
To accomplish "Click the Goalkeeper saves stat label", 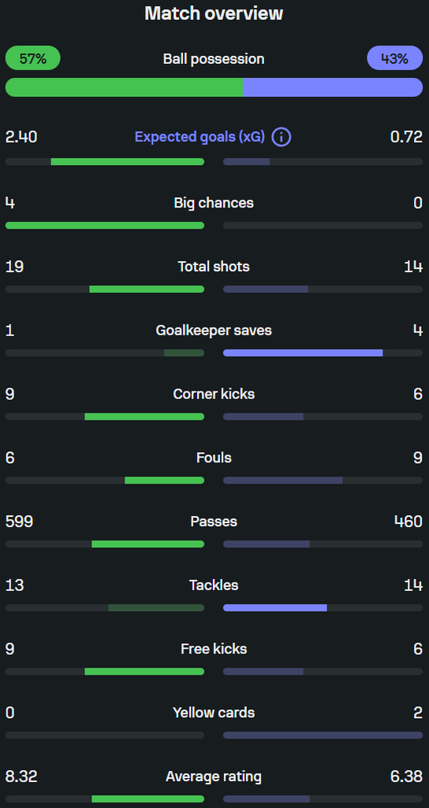I will (x=214, y=331).
